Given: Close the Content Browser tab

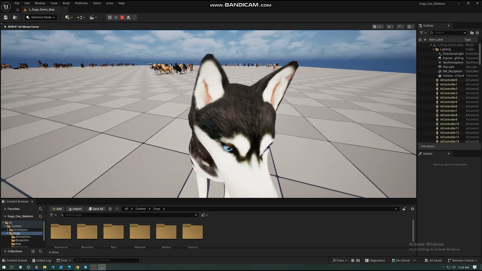Looking at the screenshot, I should coord(32,201).
